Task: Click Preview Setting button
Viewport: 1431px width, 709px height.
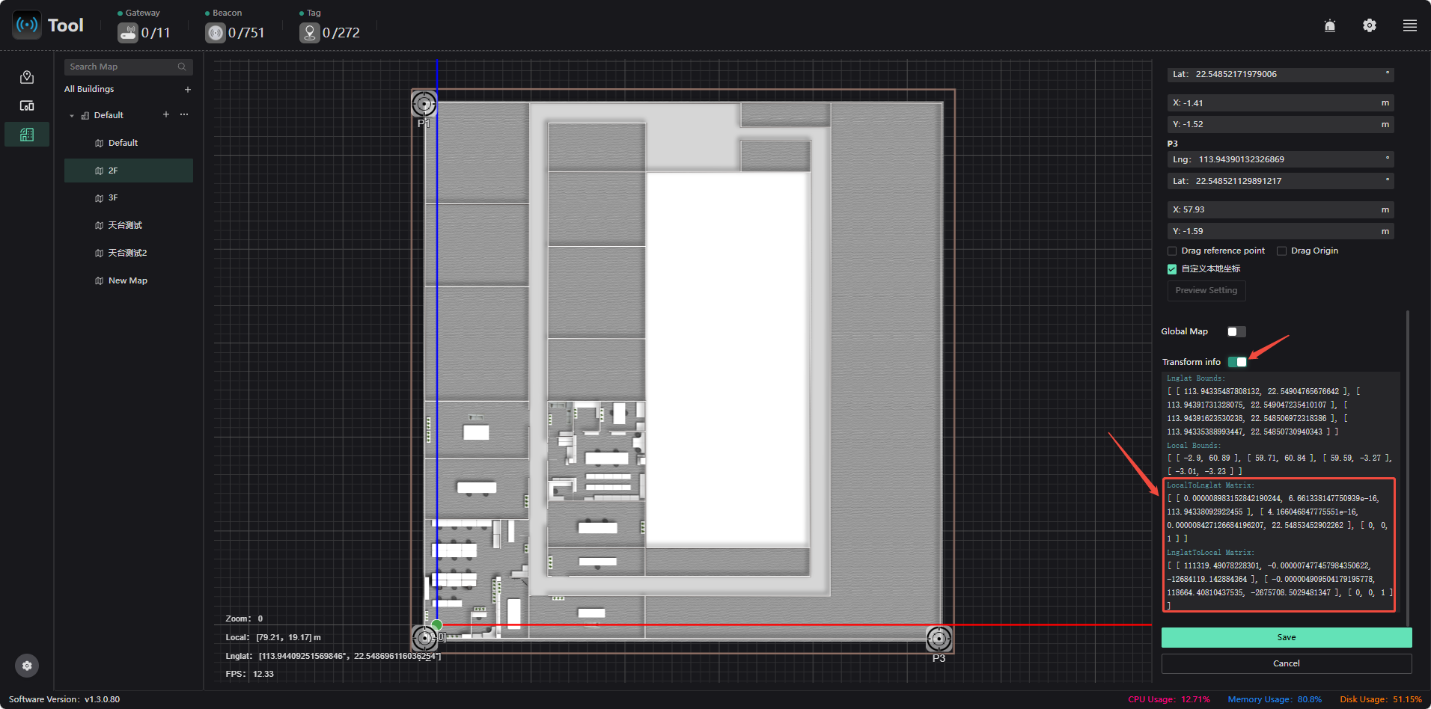Action: (x=1206, y=290)
